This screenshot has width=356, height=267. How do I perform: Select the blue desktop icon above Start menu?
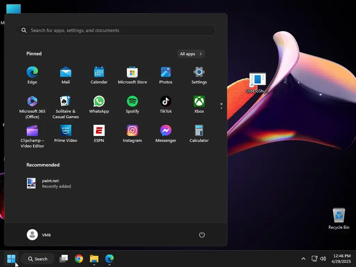(14, 9)
